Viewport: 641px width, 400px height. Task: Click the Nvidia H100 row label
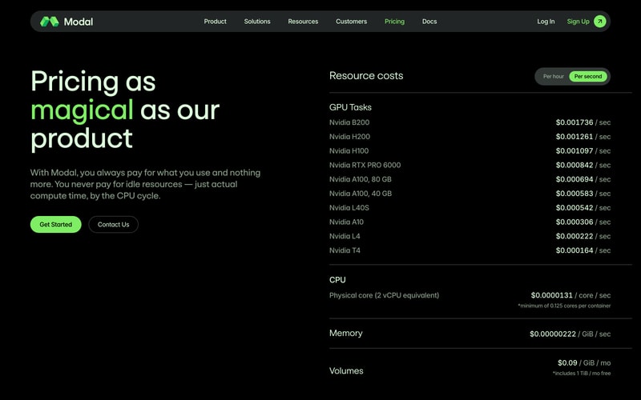point(349,151)
